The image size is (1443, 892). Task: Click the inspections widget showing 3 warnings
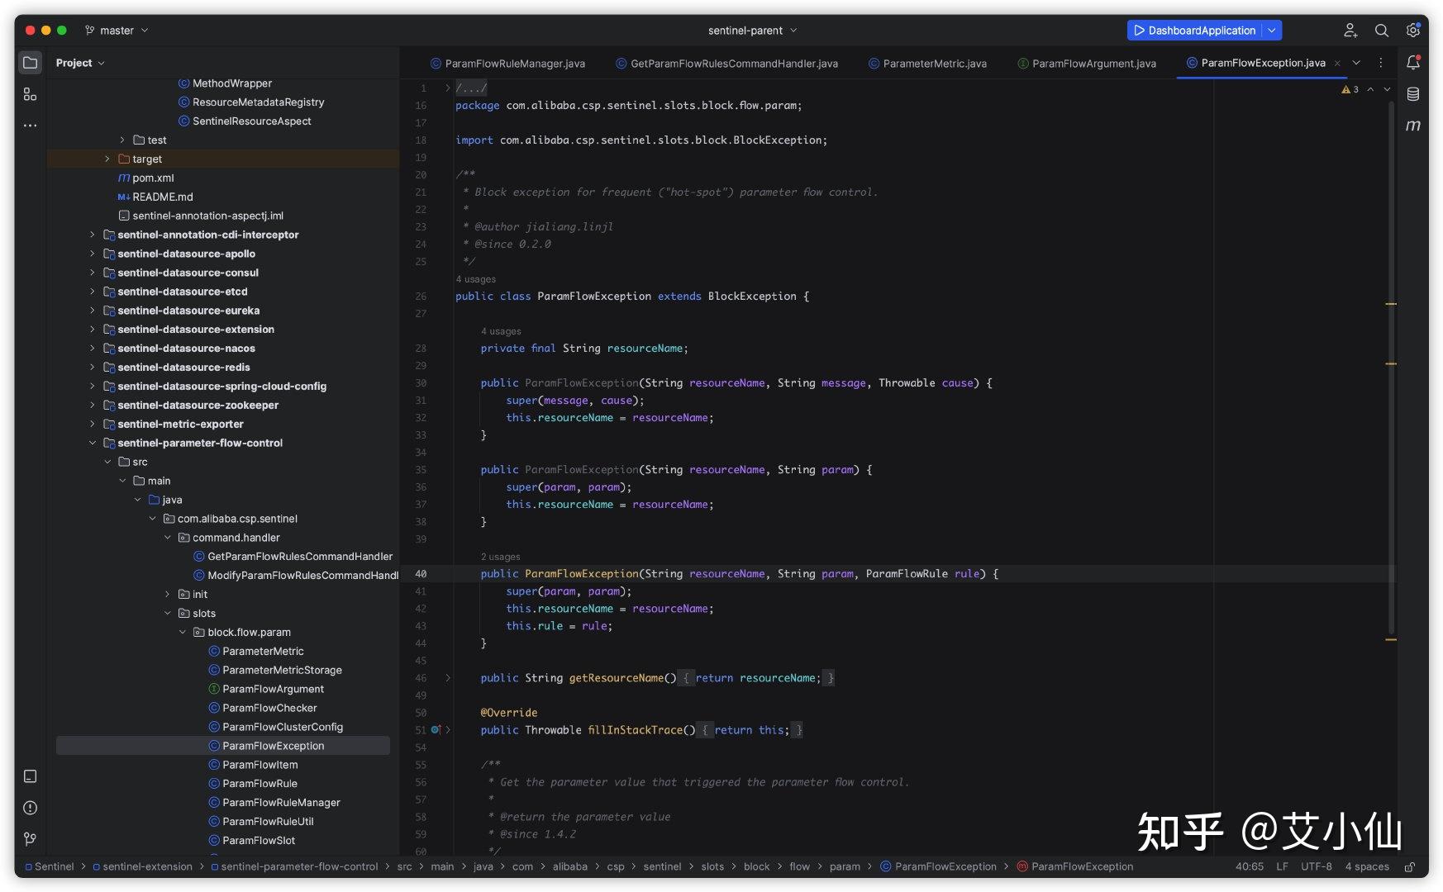point(1350,89)
